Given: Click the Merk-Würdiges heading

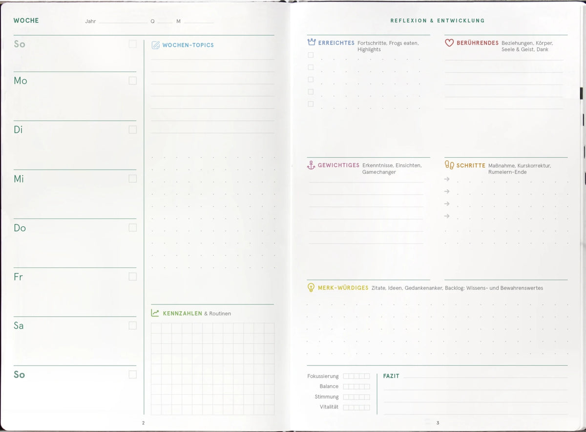Looking at the screenshot, I should (x=343, y=288).
